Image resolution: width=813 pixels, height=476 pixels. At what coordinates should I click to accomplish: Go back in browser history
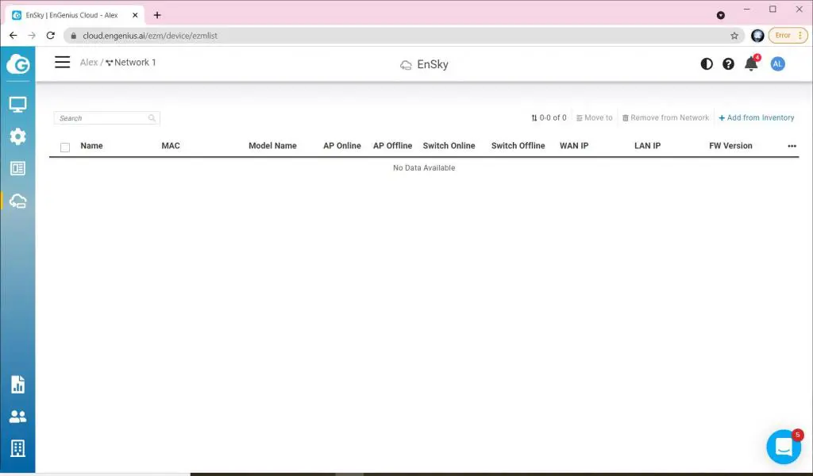point(13,36)
